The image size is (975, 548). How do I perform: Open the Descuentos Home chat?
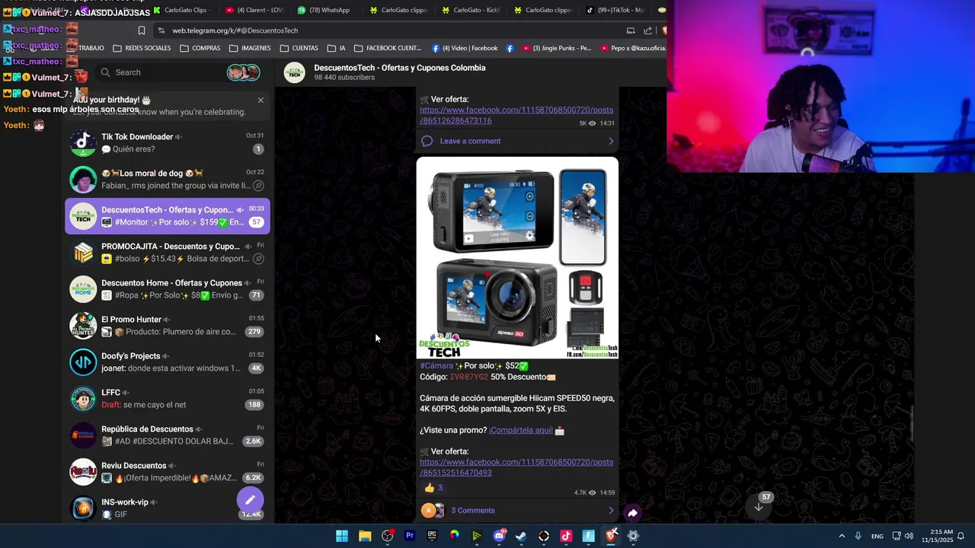click(168, 289)
